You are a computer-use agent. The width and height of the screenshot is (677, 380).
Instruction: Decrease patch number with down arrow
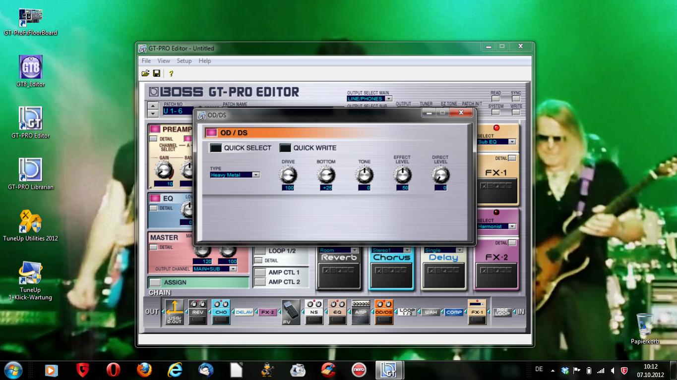click(153, 113)
